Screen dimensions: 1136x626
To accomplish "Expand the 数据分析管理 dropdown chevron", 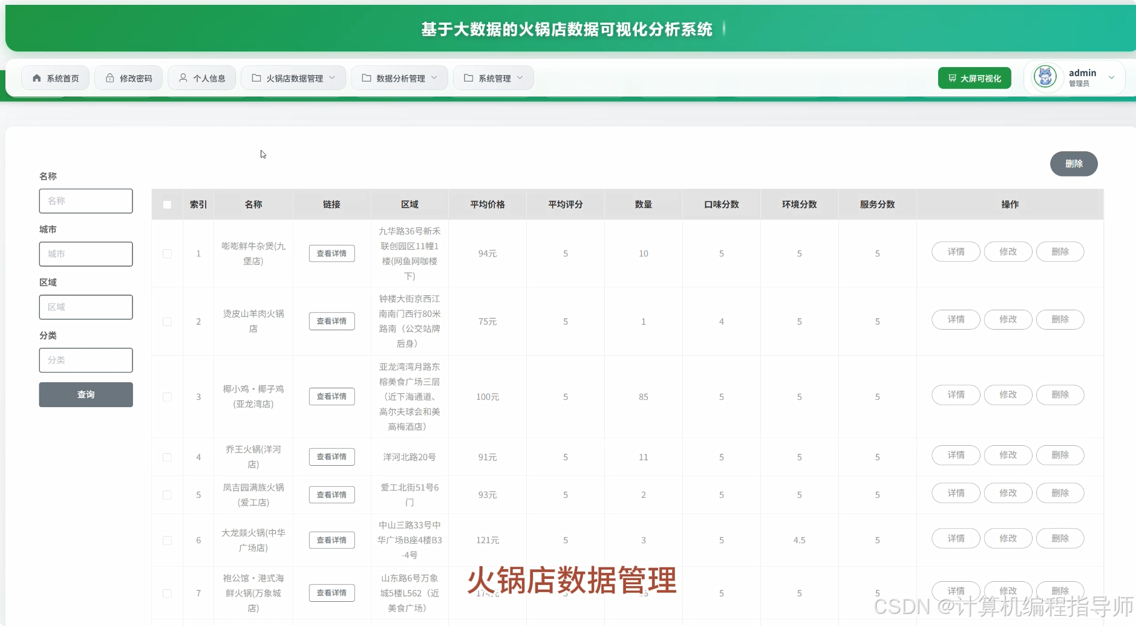I will coord(434,78).
